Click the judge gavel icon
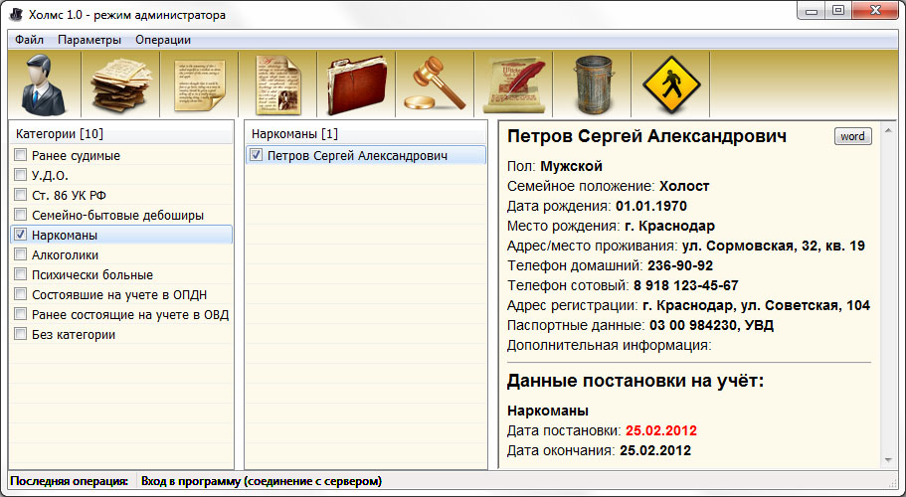This screenshot has width=906, height=497. point(436,84)
